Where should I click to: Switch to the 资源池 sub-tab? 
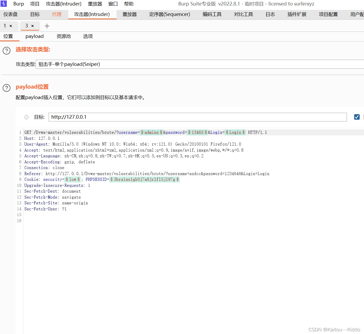pos(64,36)
